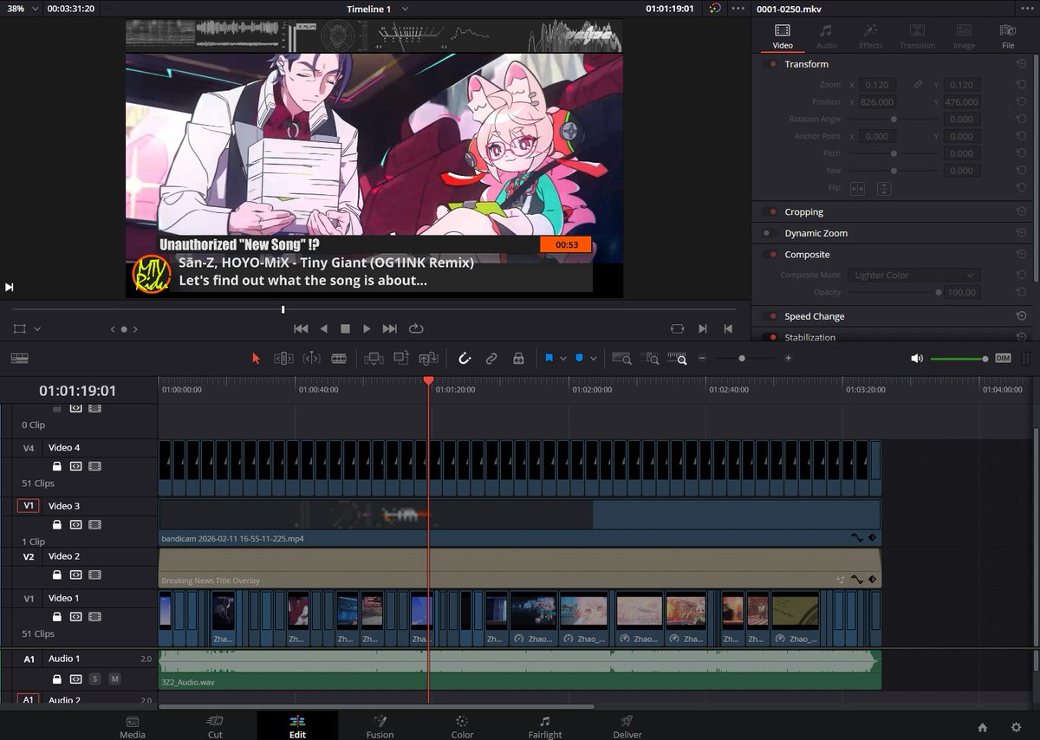Switch to Inspector Effects tab
The height and width of the screenshot is (740, 1040).
pyautogui.click(x=871, y=36)
